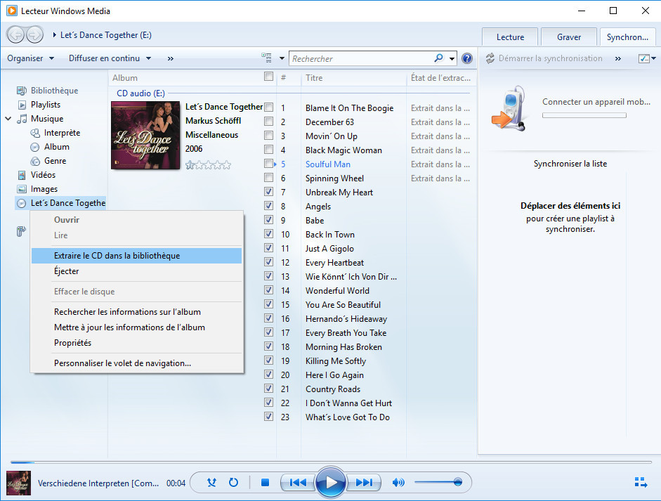Check the box for Blame It On The Boogie
The image size is (661, 501).
[x=268, y=108]
